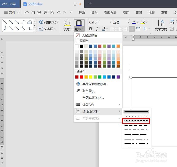This screenshot has width=177, height=167.
Task: Select orange theme color swatch
Action: (118, 46)
